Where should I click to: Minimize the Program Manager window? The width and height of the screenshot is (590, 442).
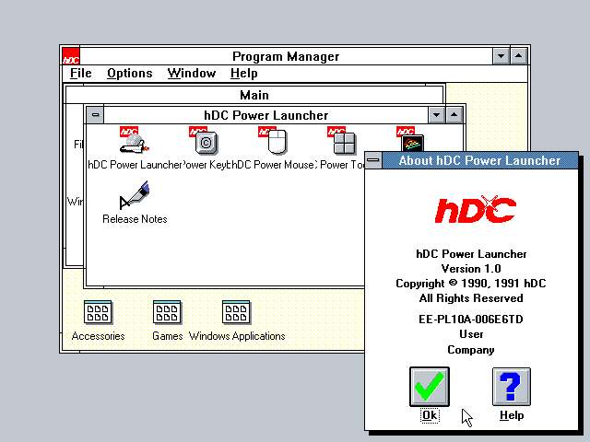click(x=501, y=56)
